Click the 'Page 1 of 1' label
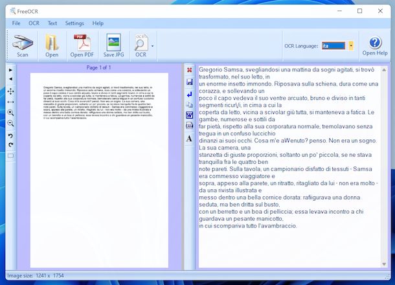The image size is (395, 285). [98, 67]
